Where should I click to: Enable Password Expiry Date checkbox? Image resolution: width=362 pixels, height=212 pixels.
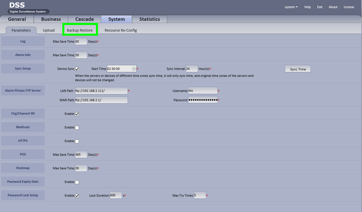point(77,182)
